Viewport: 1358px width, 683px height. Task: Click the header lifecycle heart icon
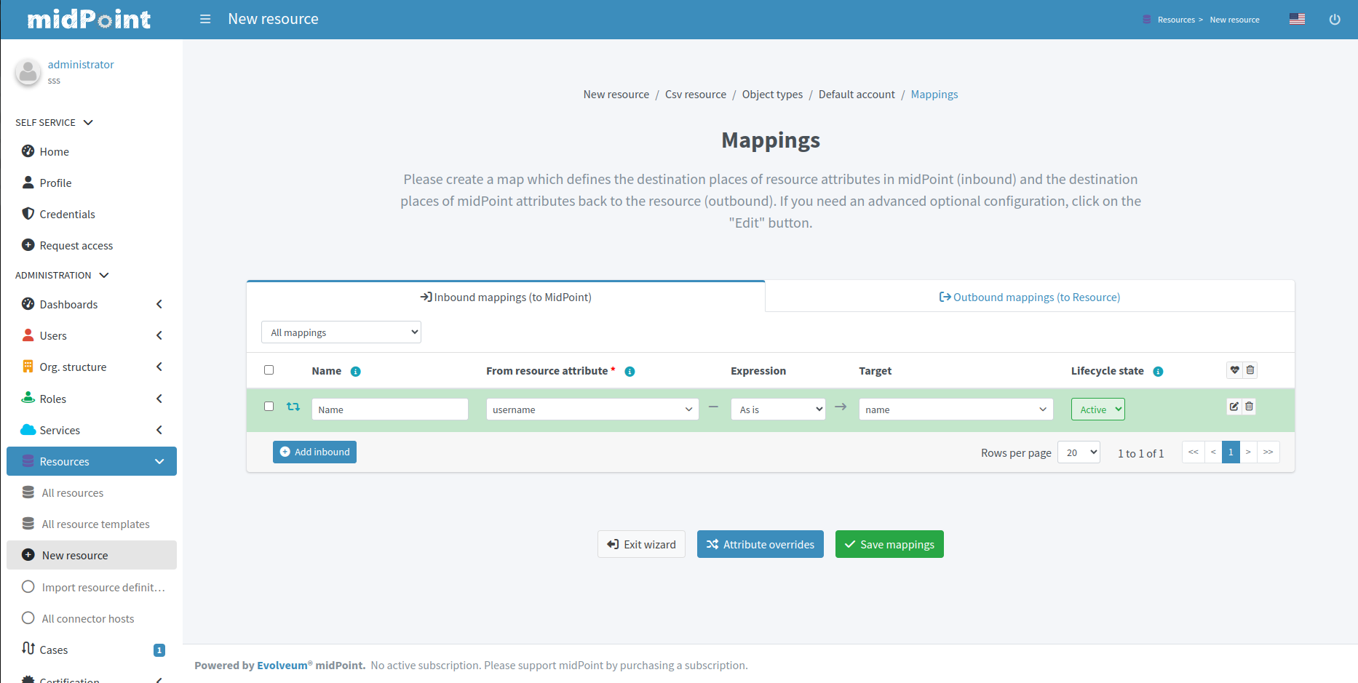[x=1234, y=370]
